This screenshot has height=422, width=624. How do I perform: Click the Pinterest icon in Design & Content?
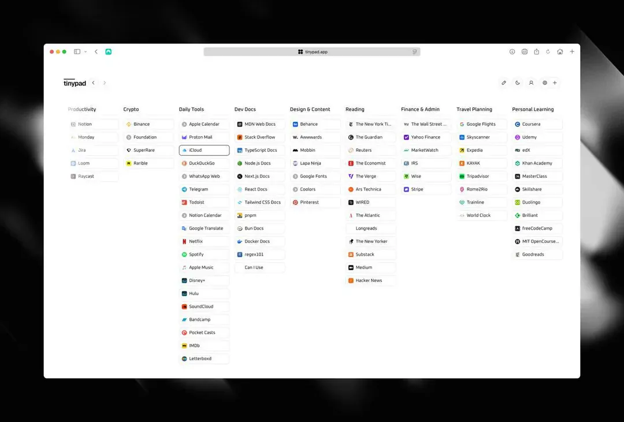pos(295,203)
